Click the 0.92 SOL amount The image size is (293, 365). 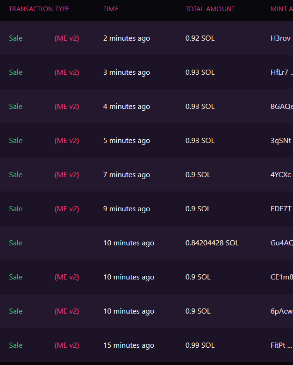(200, 38)
